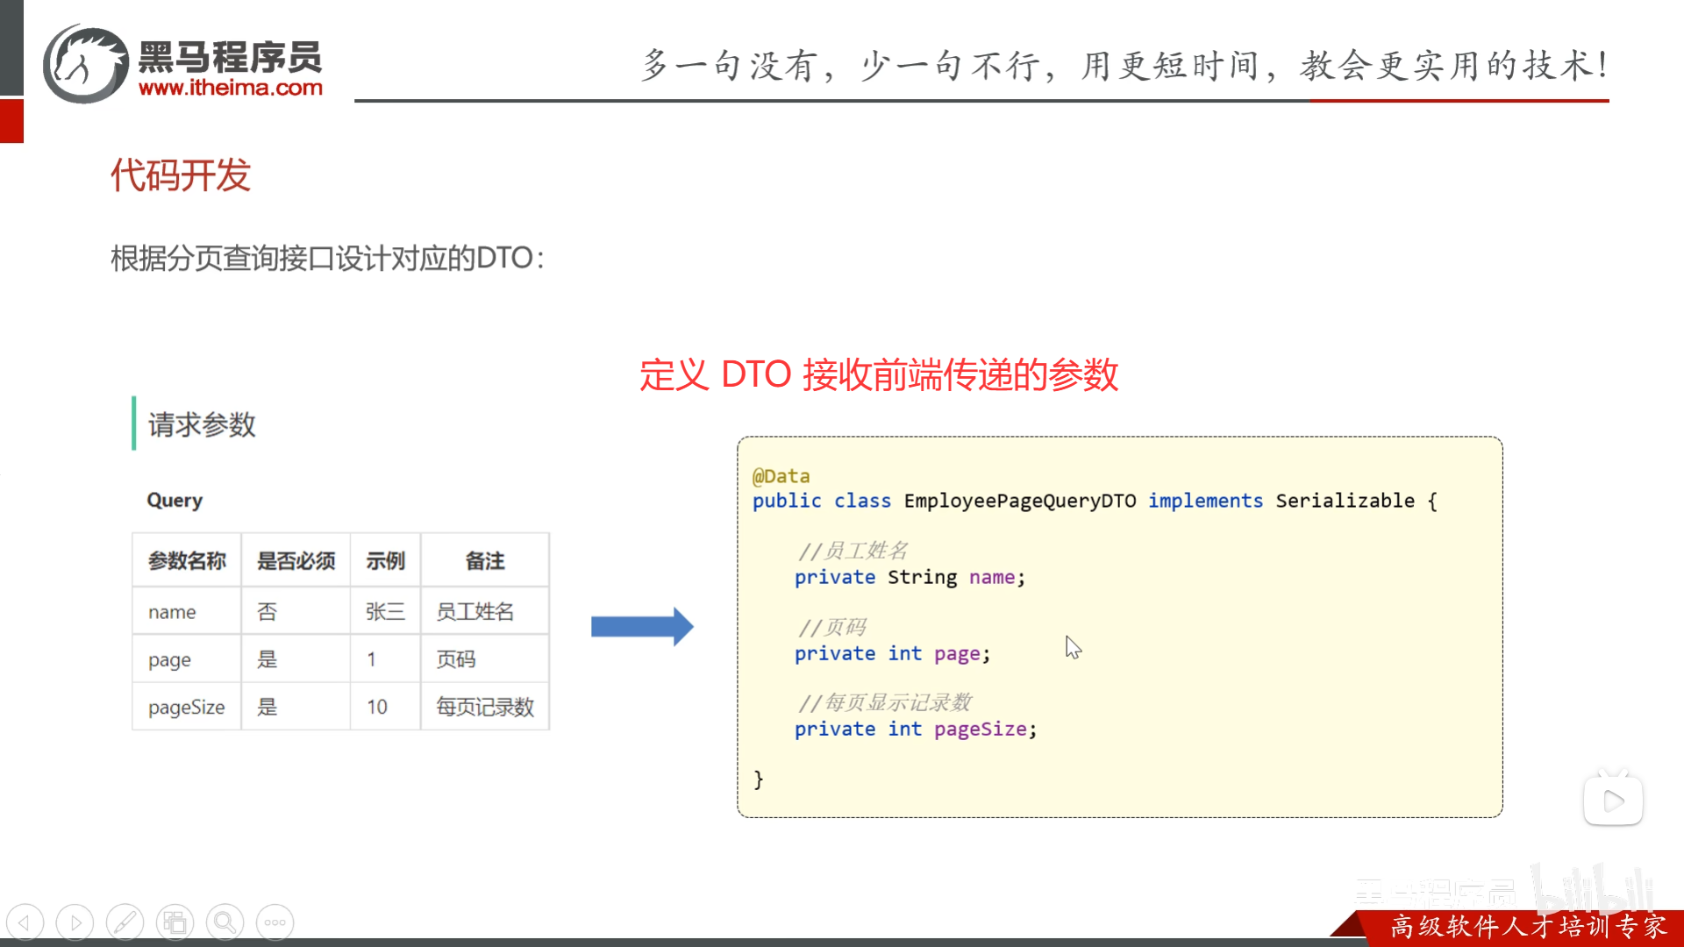
Task: Open the more options ellipsis icon
Action: click(x=275, y=922)
